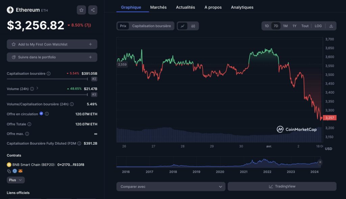Click the TradingView button
The width and height of the screenshot is (346, 199).
pos(282,187)
